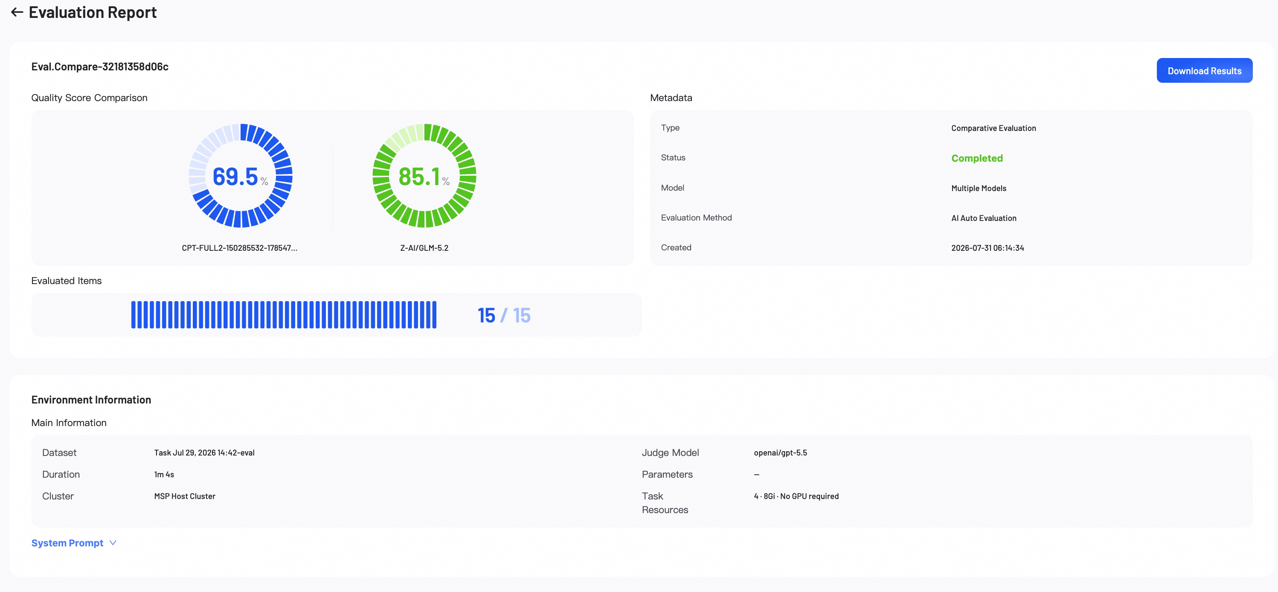Click the AI Auto Evaluation value

pyautogui.click(x=983, y=218)
